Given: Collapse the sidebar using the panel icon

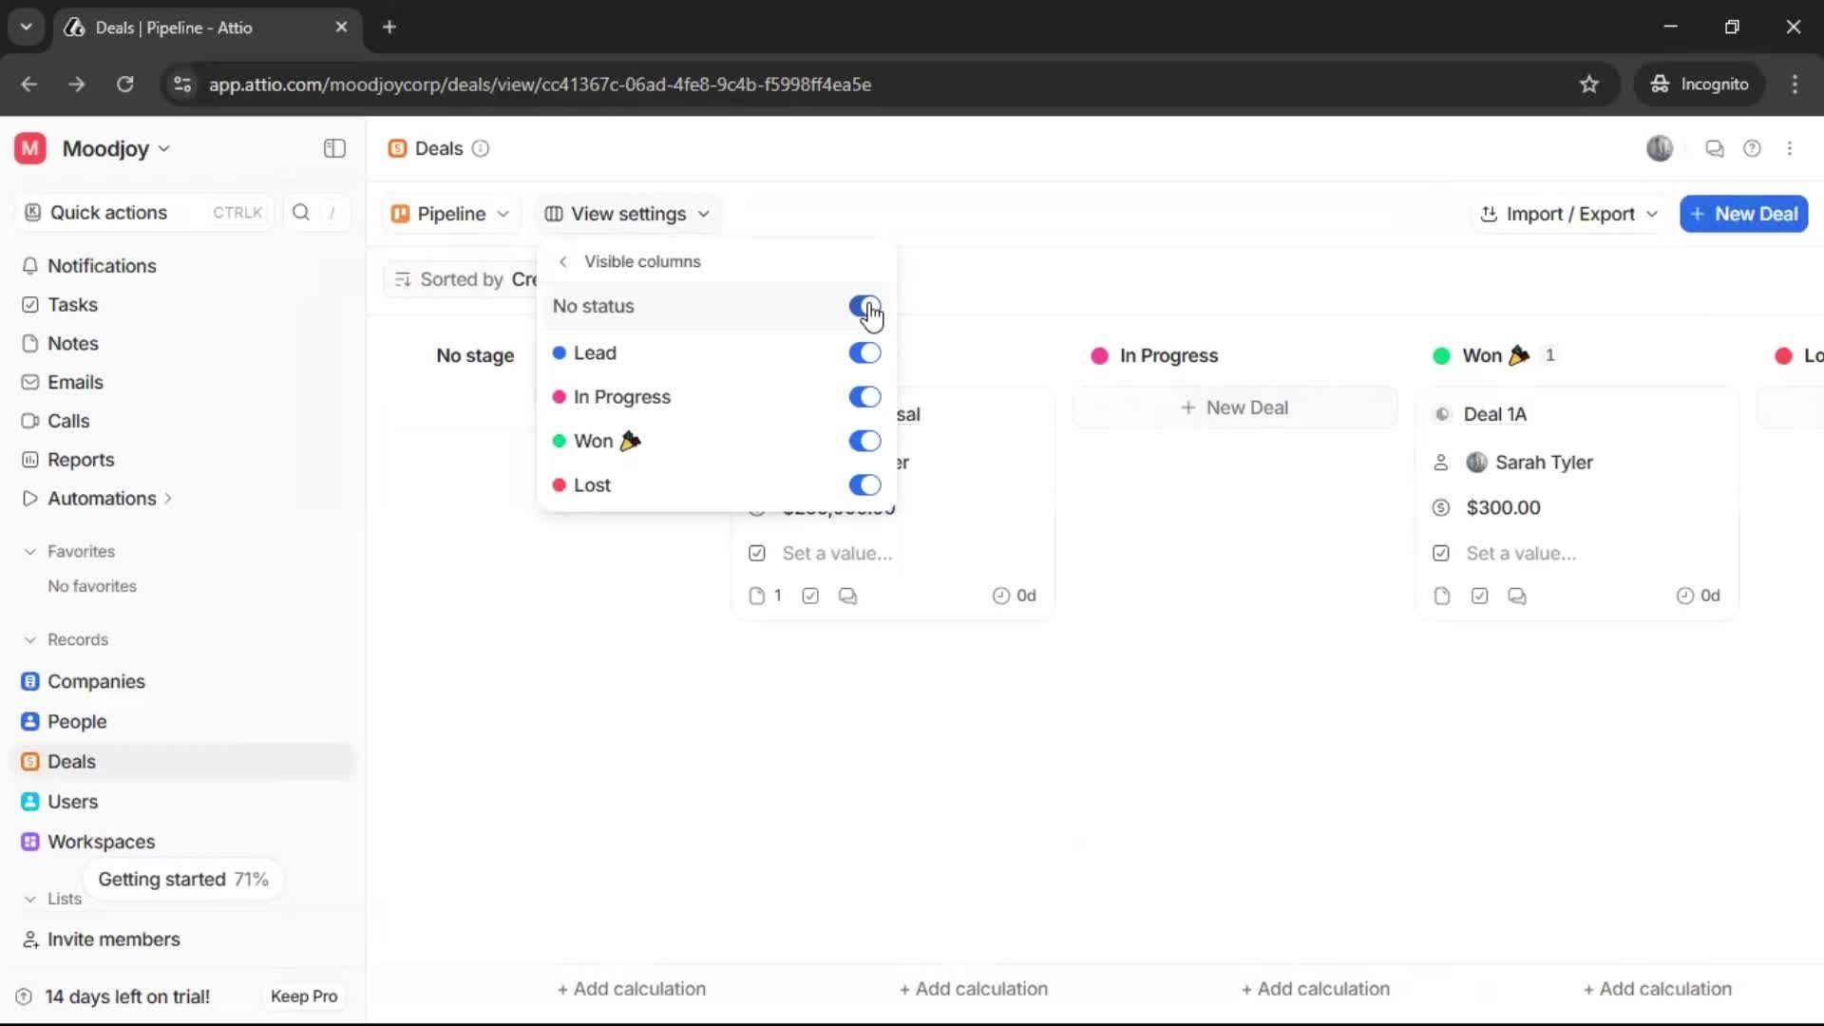Looking at the screenshot, I should [x=333, y=148].
